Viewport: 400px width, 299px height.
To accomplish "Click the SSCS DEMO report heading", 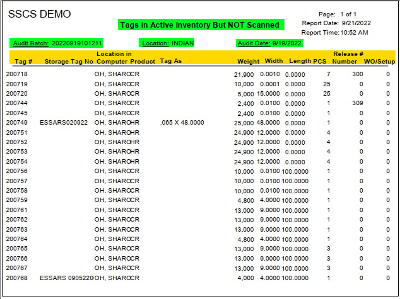I will click(x=39, y=14).
